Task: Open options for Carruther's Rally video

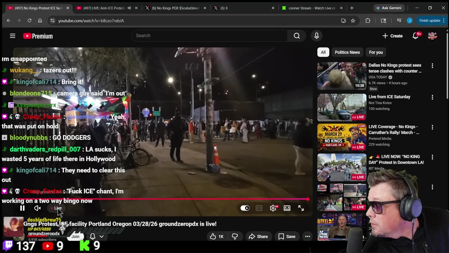Action: [x=432, y=127]
